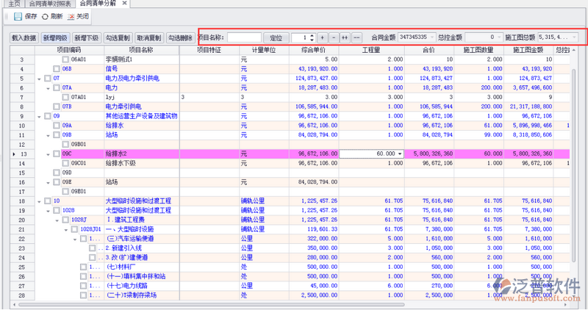Click the double minus collapse button

click(x=356, y=37)
